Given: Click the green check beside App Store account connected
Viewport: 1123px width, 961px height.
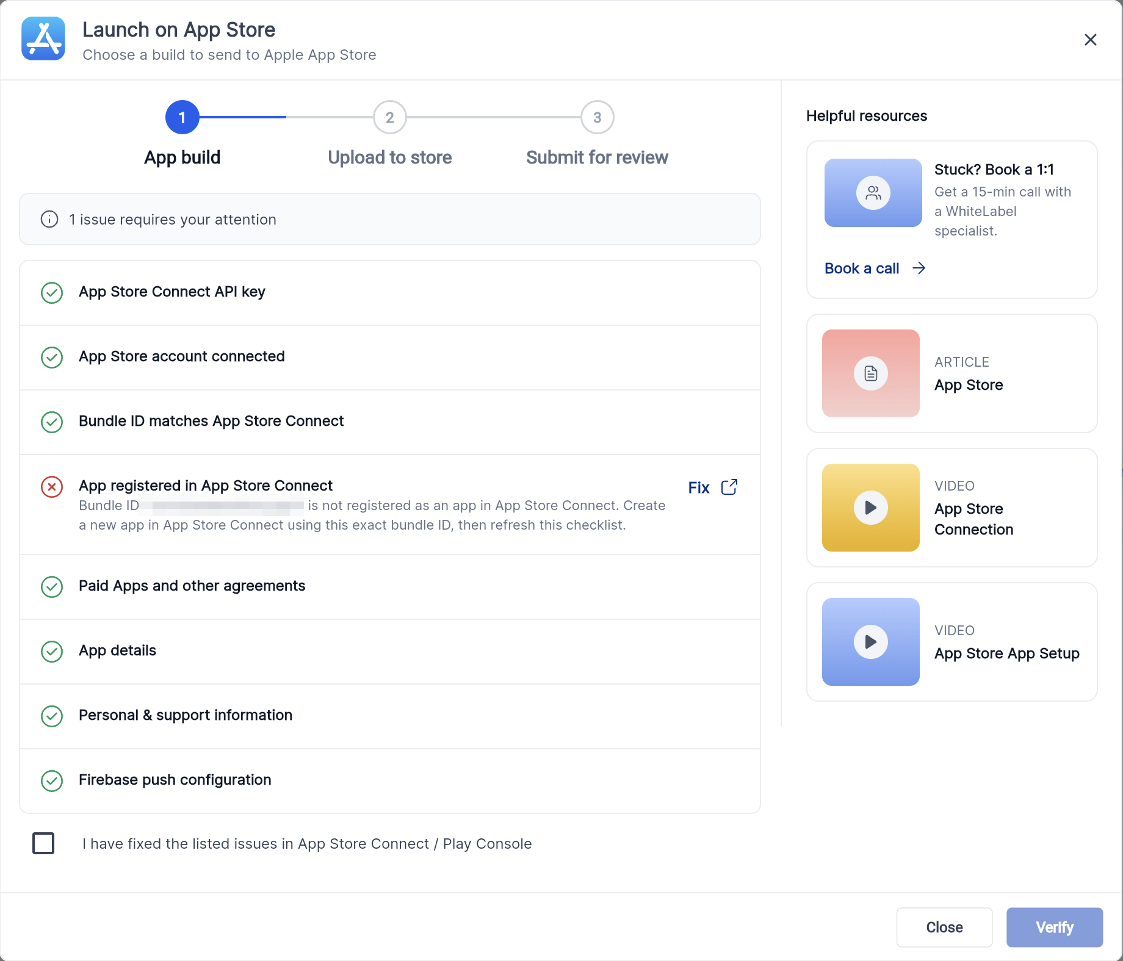Looking at the screenshot, I should click(x=52, y=358).
